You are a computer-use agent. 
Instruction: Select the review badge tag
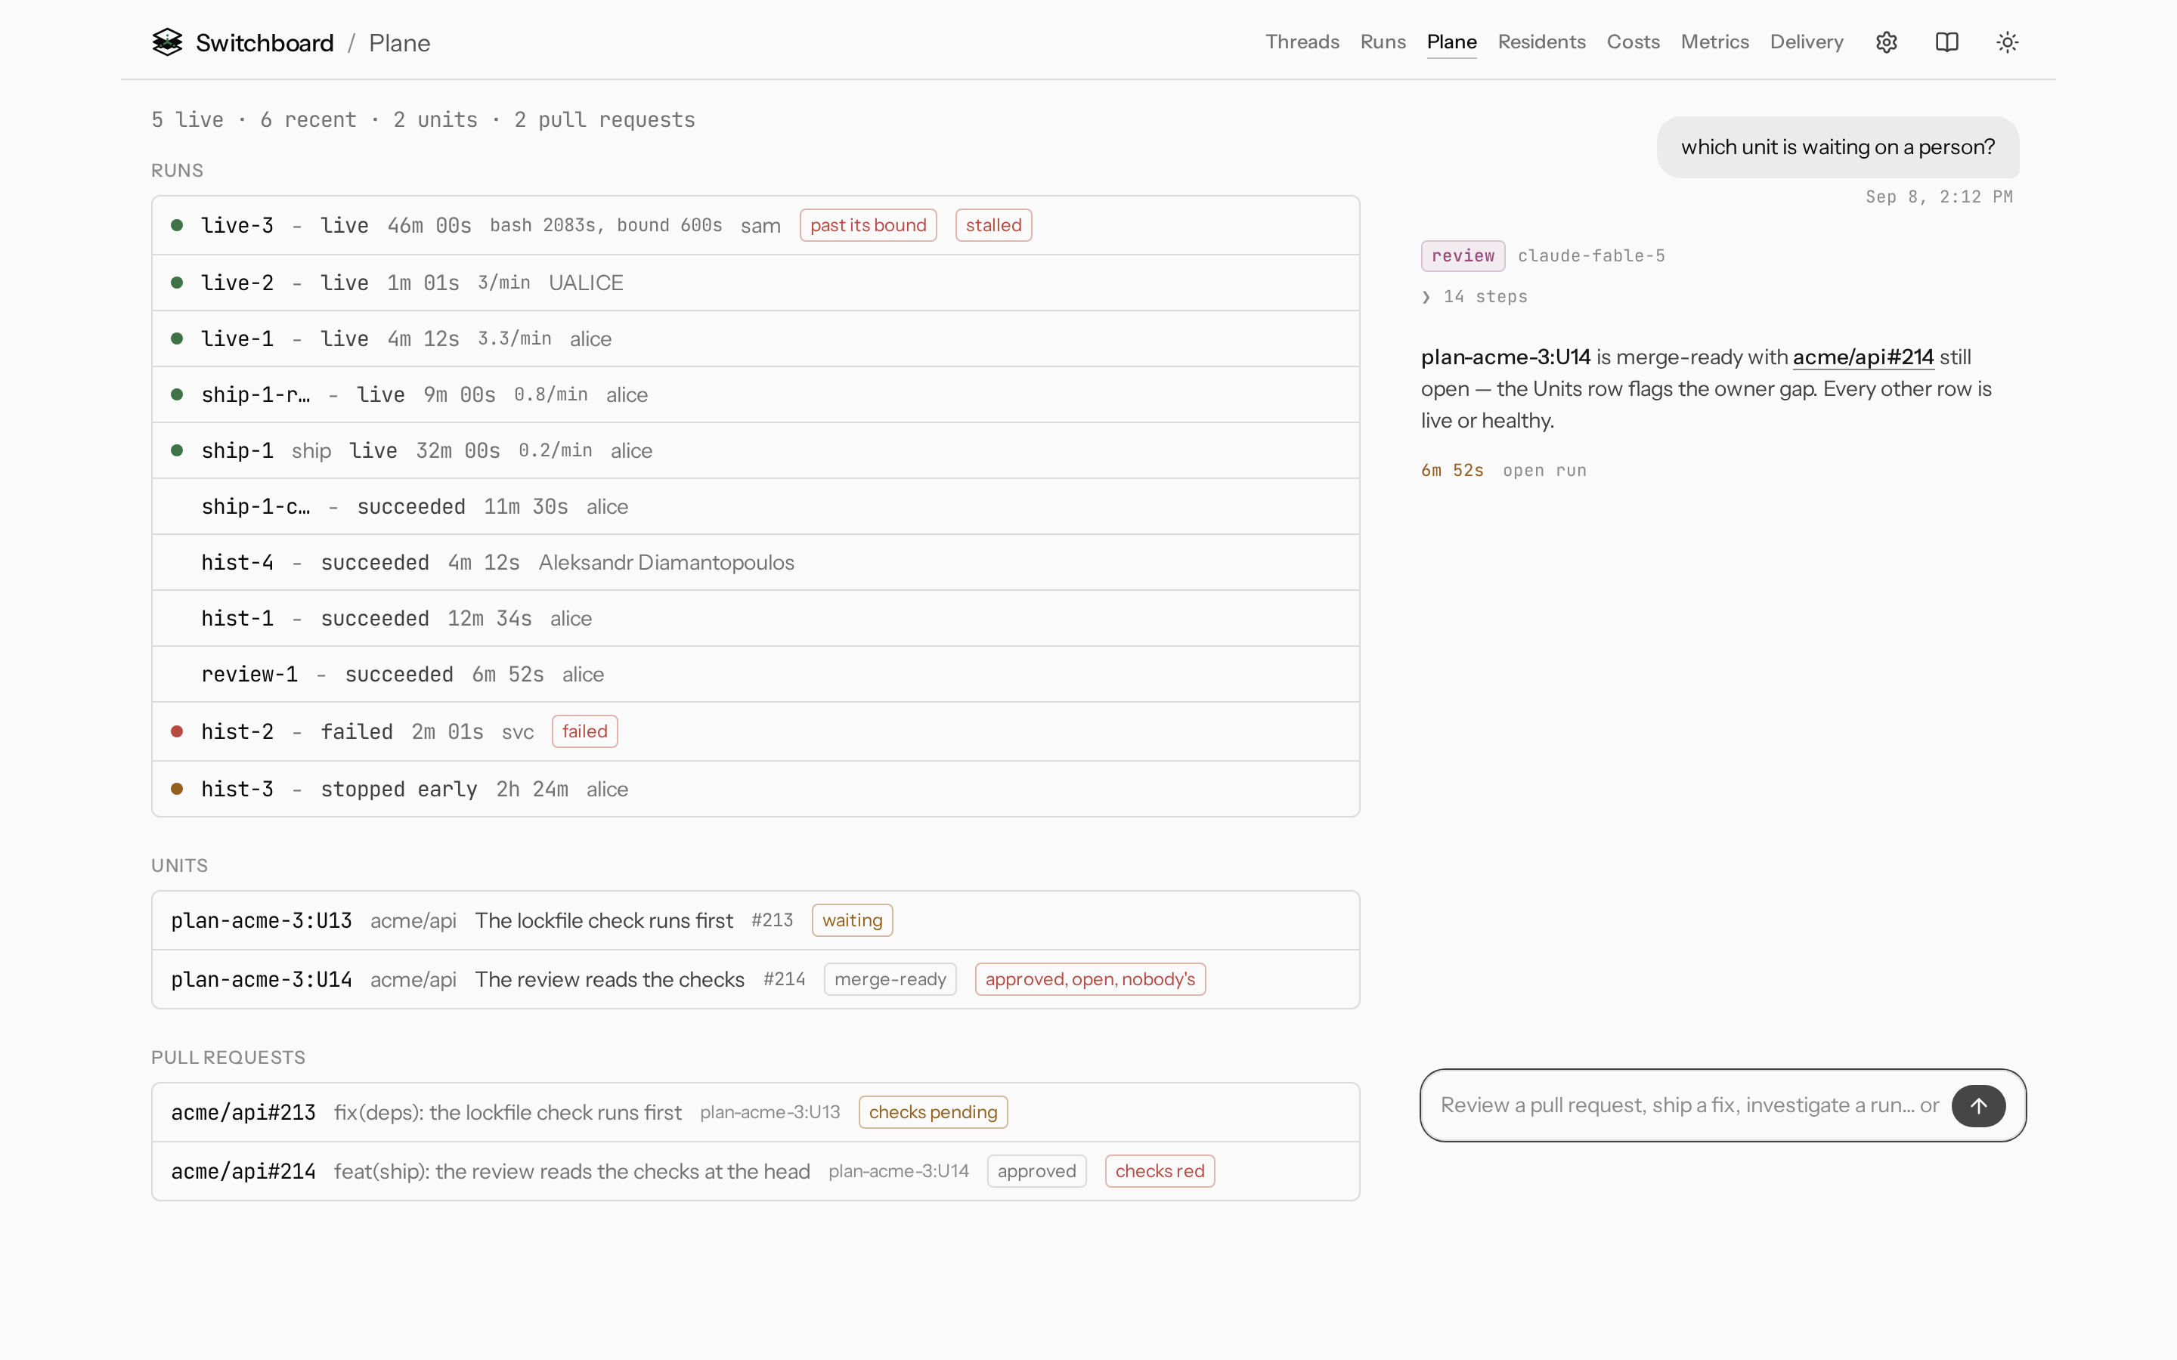tap(1463, 255)
